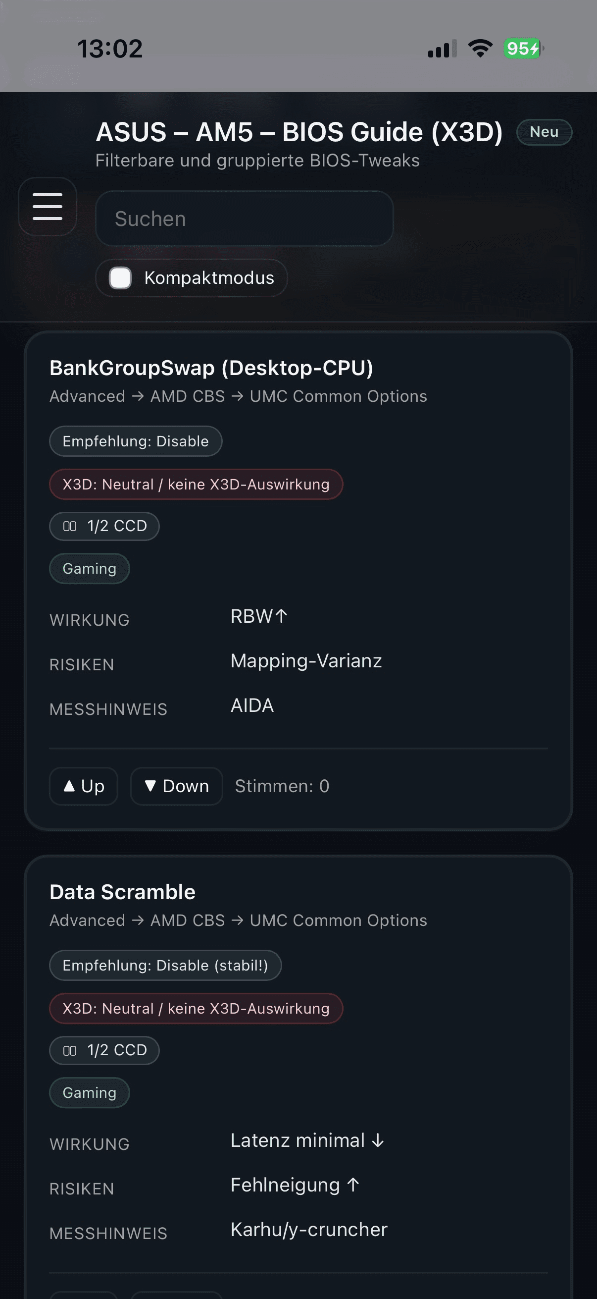597x1299 pixels.
Task: Open the hamburger menu
Action: pos(48,207)
